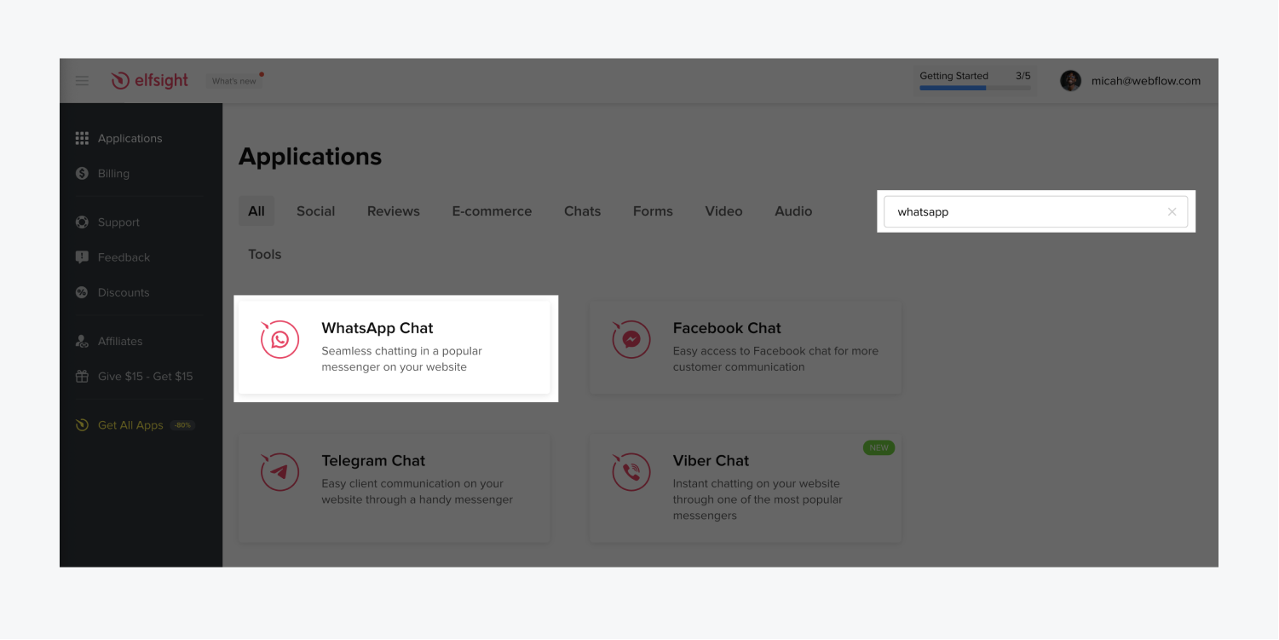Open Discounts in the sidebar
The height and width of the screenshot is (640, 1279).
[x=124, y=292]
